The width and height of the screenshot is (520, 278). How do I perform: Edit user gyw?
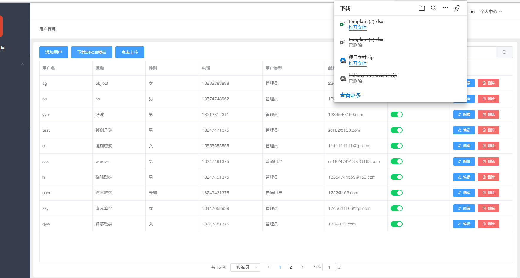tap(464, 224)
